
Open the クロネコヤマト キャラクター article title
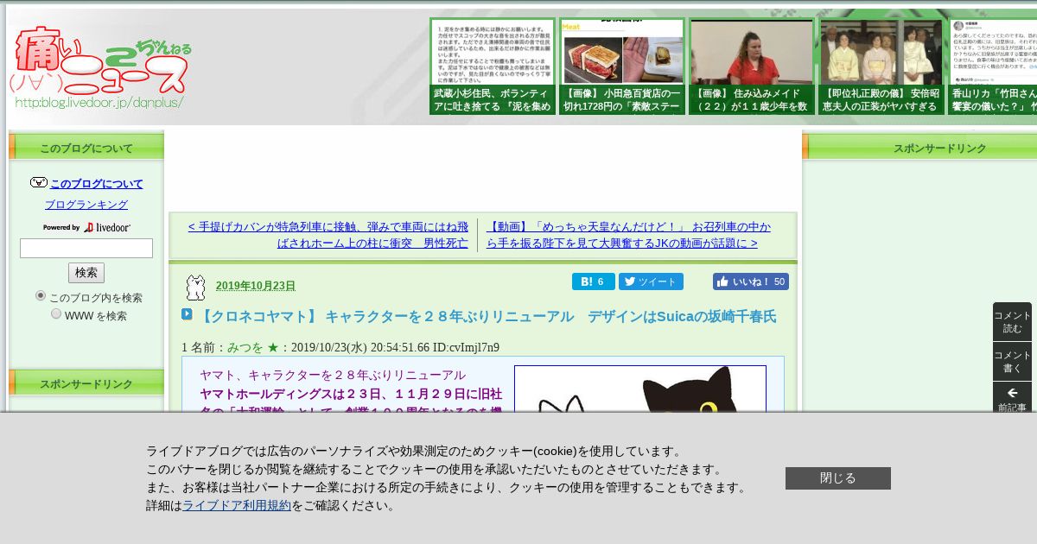tap(487, 317)
